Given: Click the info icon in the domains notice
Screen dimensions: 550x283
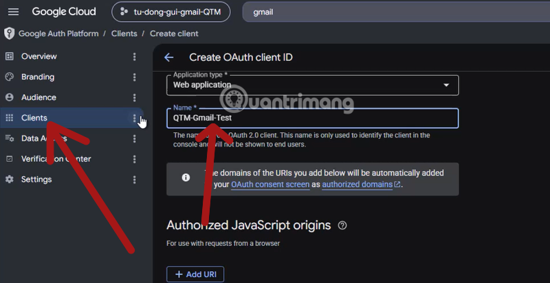Looking at the screenshot, I should coord(186,177).
